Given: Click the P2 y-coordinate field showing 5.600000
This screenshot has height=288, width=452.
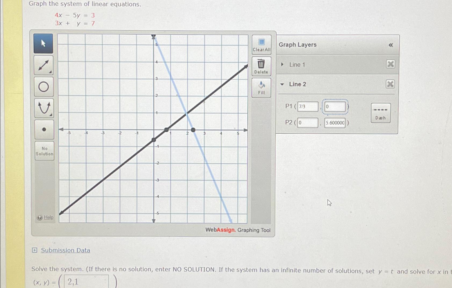Looking at the screenshot, I should (x=335, y=123).
